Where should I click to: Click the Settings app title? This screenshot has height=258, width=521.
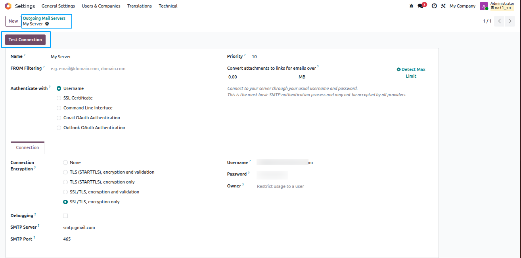25,6
